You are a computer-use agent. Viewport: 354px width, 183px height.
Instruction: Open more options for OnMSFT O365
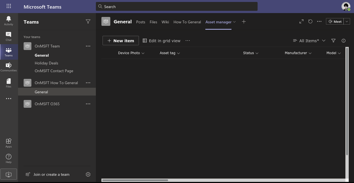(88, 104)
